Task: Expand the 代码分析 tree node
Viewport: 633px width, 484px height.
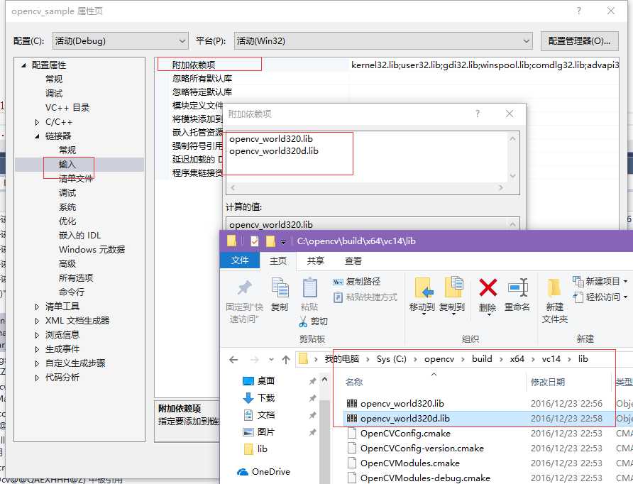Action: (37, 378)
